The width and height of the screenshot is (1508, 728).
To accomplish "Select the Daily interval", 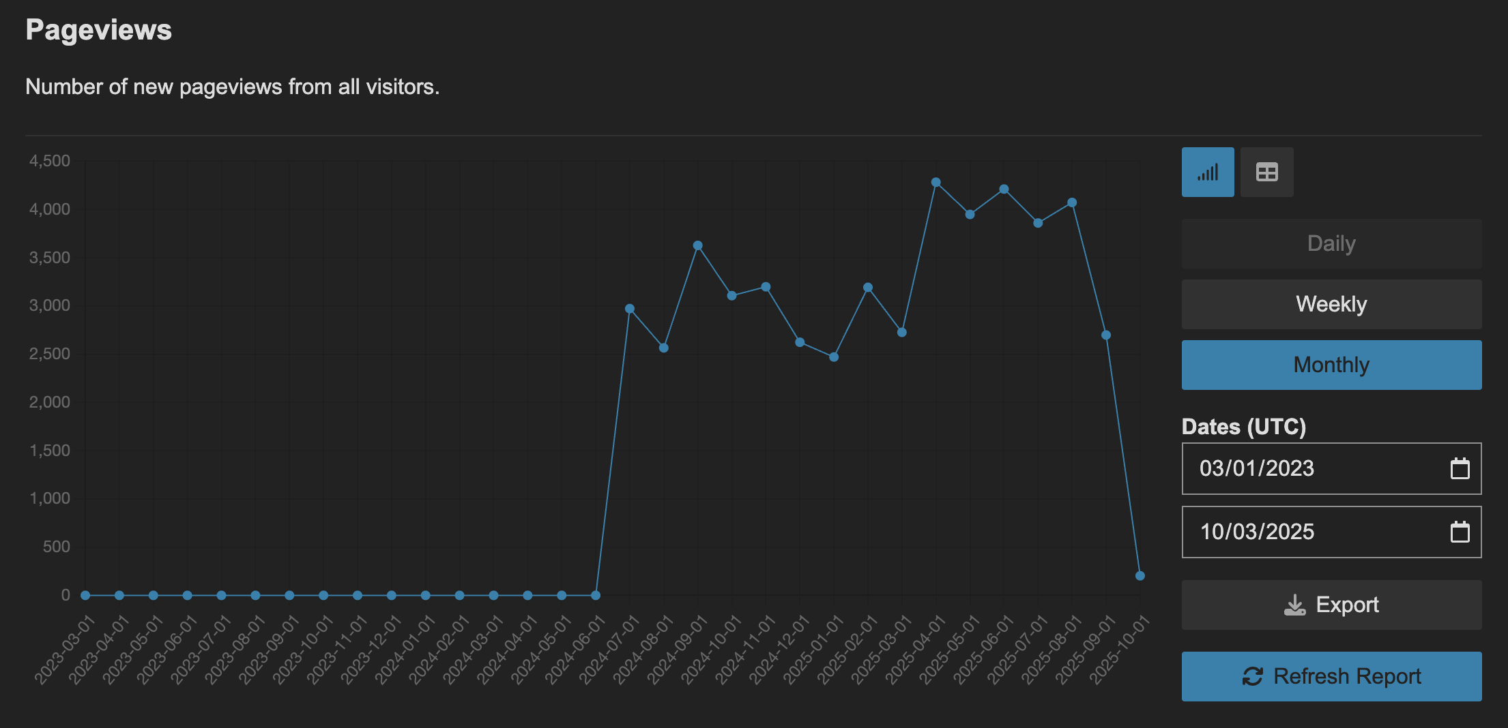I will click(x=1331, y=244).
